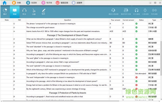This screenshot has width=162, height=102.
Task: Select the Savery and Newcomen engines question
Action: (x=80, y=54)
